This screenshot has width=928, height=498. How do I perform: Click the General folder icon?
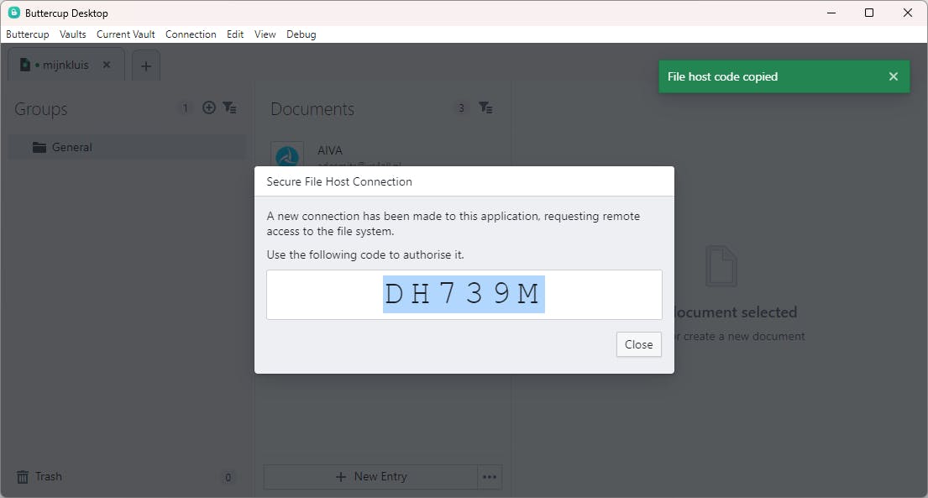pyautogui.click(x=39, y=147)
